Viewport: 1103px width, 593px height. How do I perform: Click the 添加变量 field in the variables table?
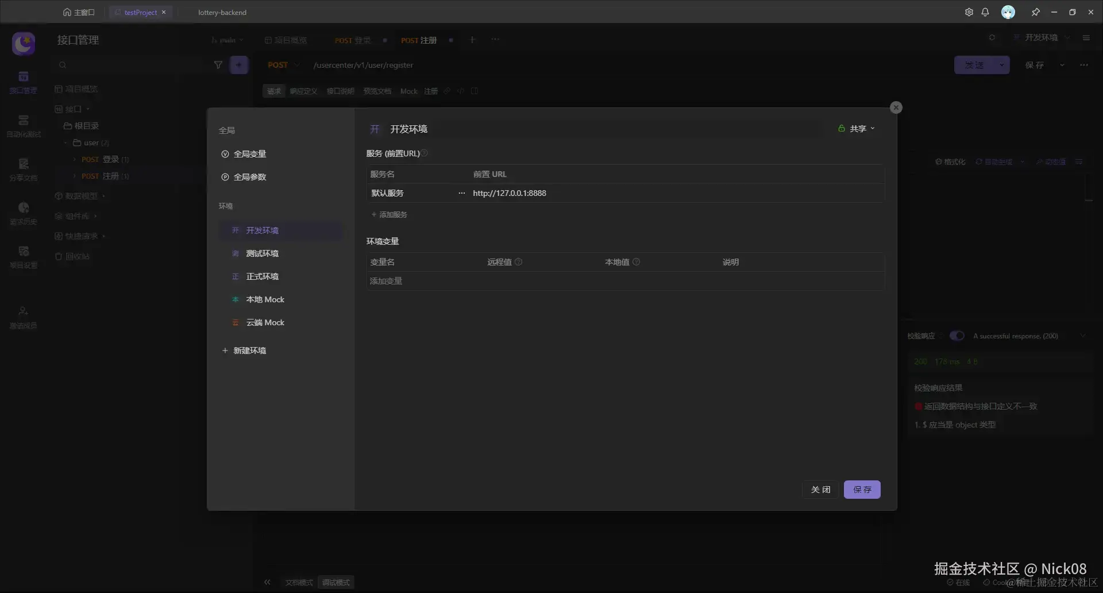pyautogui.click(x=626, y=281)
